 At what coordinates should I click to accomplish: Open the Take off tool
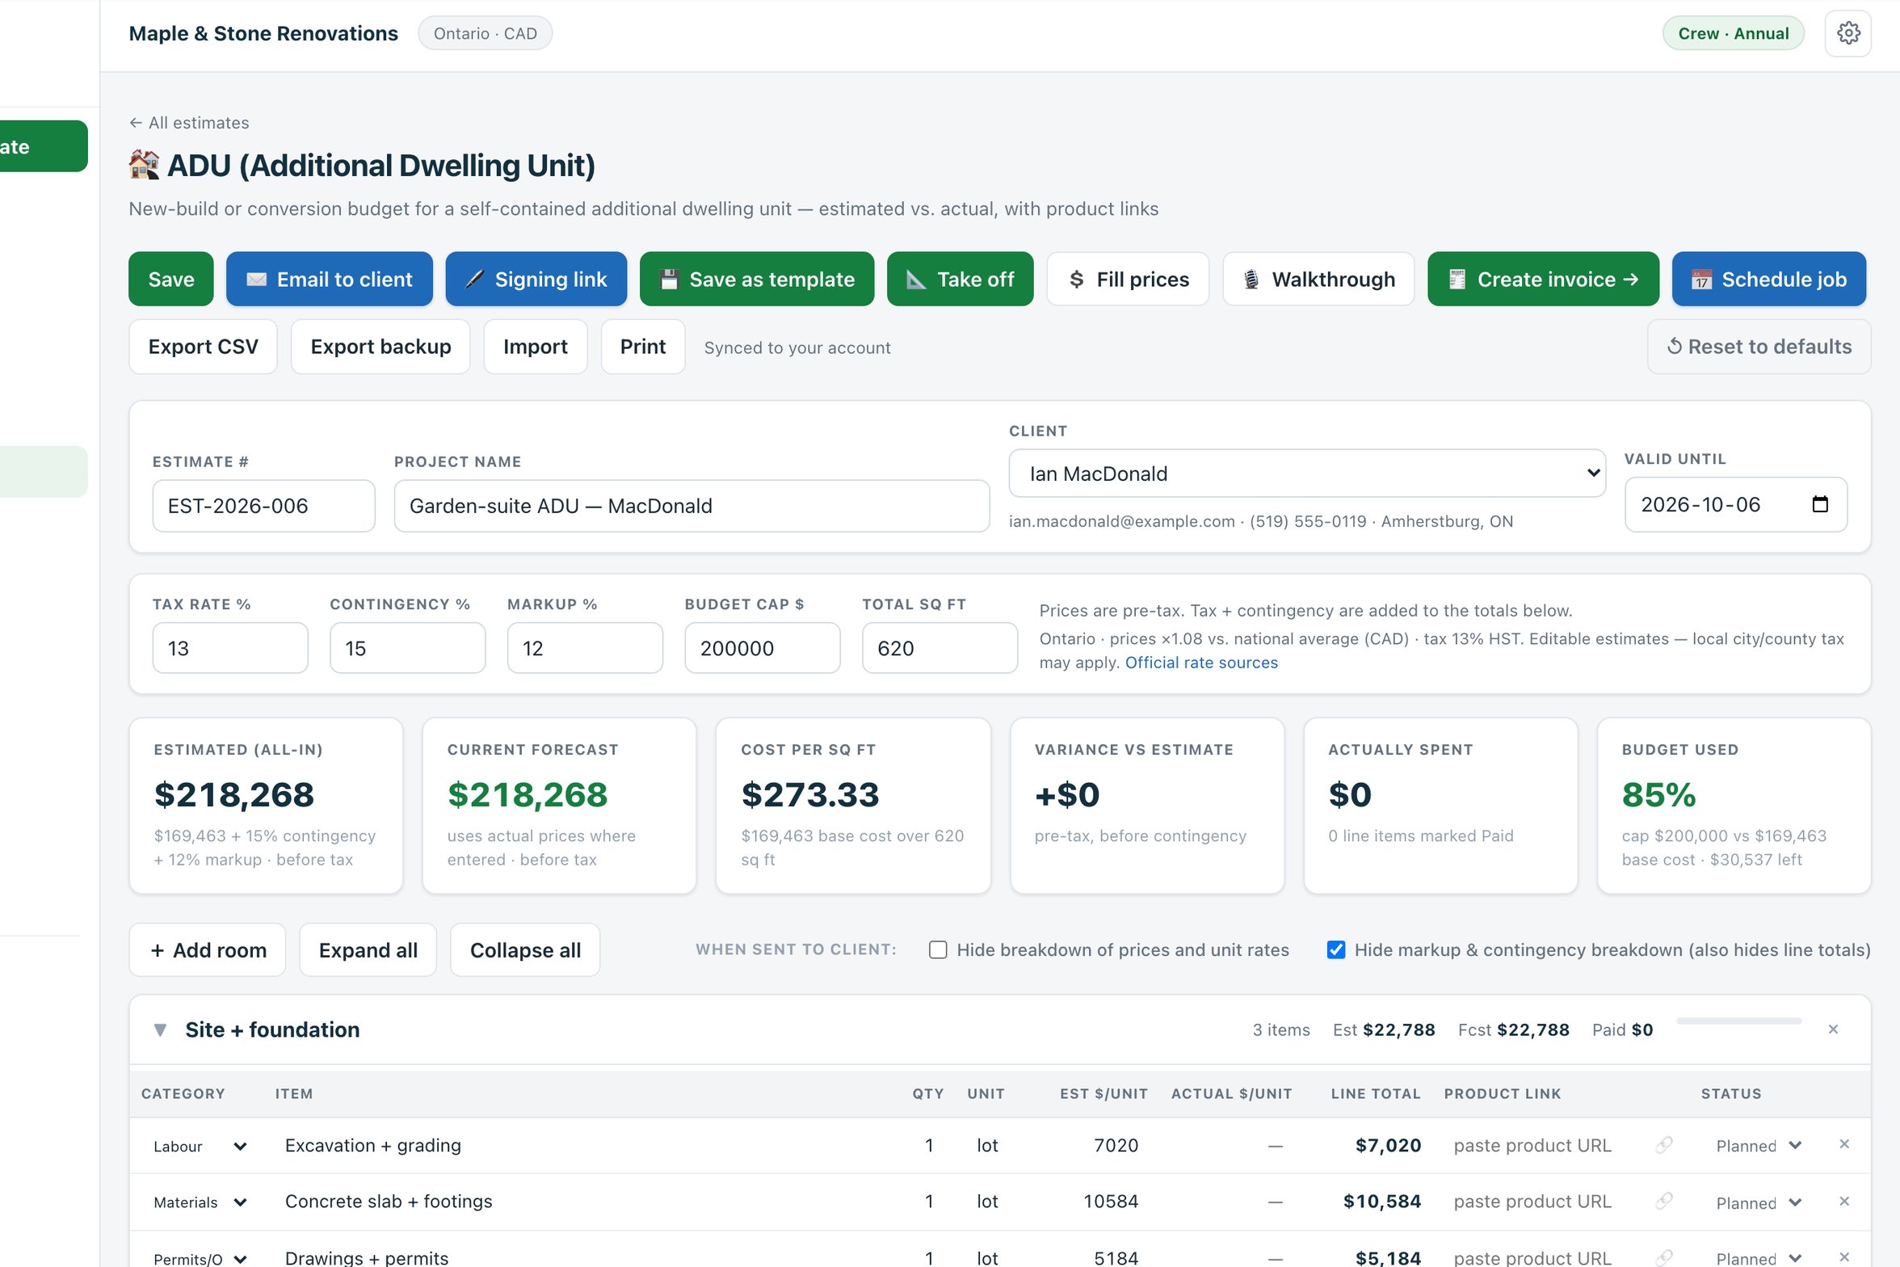[x=960, y=279]
